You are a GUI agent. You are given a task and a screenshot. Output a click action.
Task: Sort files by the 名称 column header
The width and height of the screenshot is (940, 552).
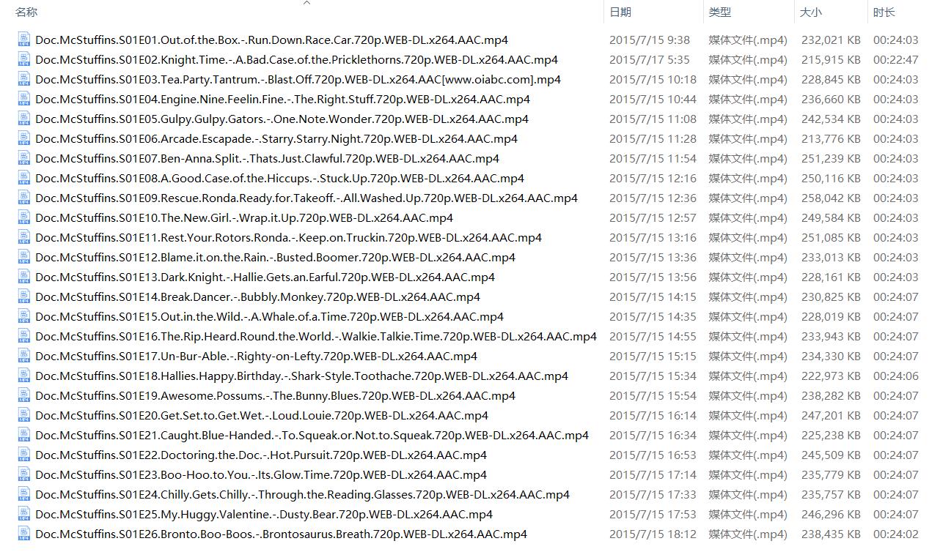tap(26, 12)
